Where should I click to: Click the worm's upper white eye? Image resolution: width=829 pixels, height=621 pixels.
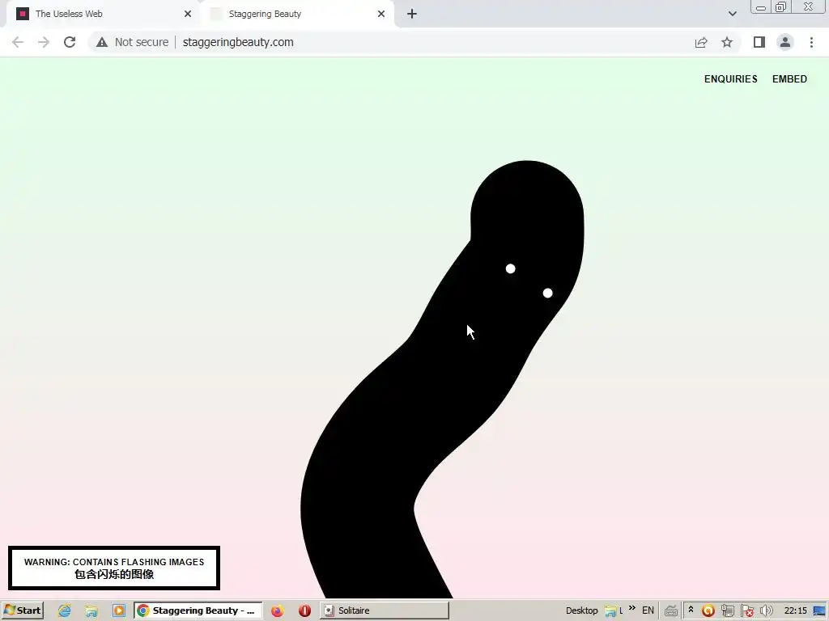[510, 268]
